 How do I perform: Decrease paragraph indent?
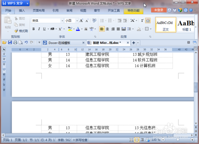click(x=119, y=21)
